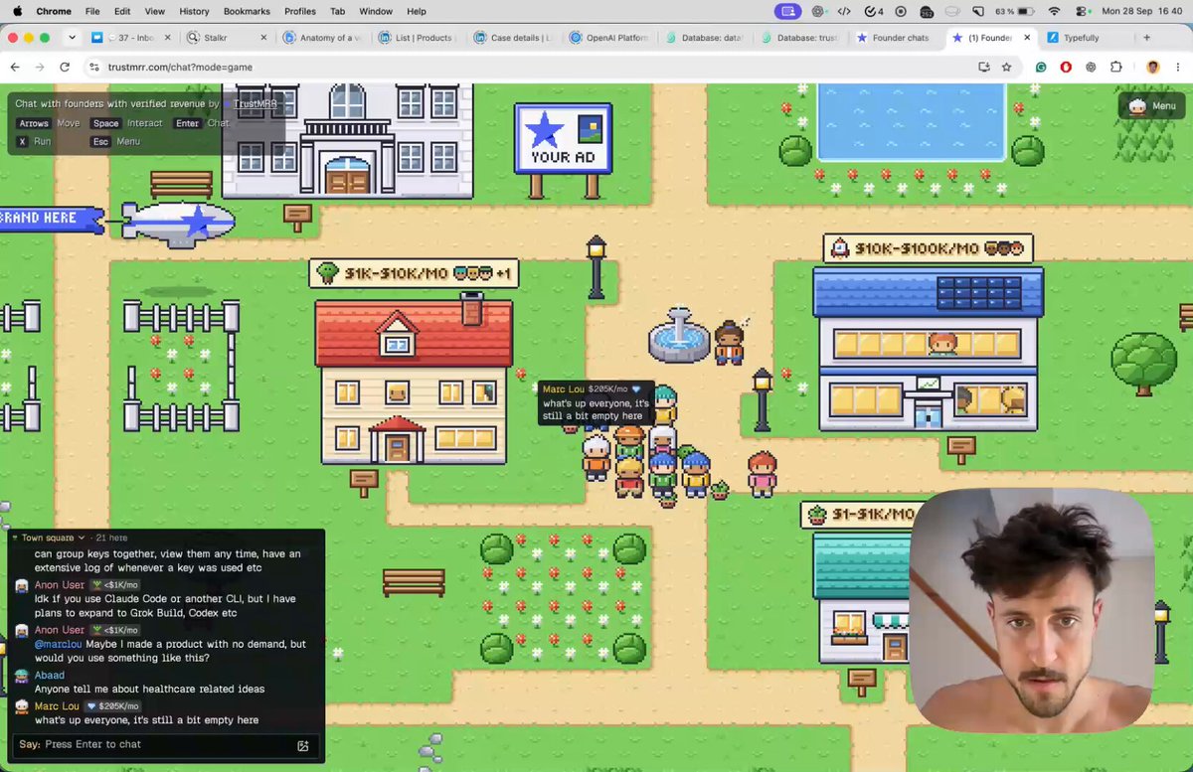Click the install app icon in address bar
The image size is (1193, 772).
point(983,67)
